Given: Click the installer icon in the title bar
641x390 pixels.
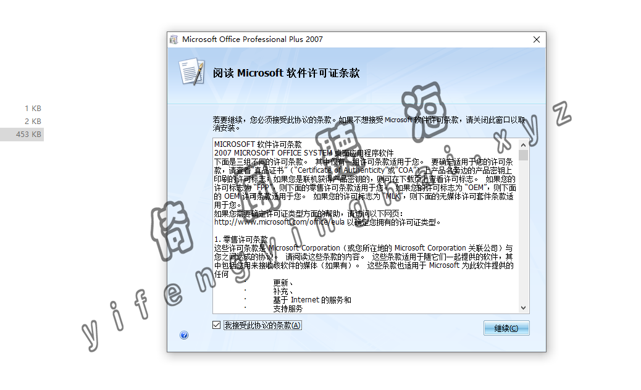Looking at the screenshot, I should [174, 39].
